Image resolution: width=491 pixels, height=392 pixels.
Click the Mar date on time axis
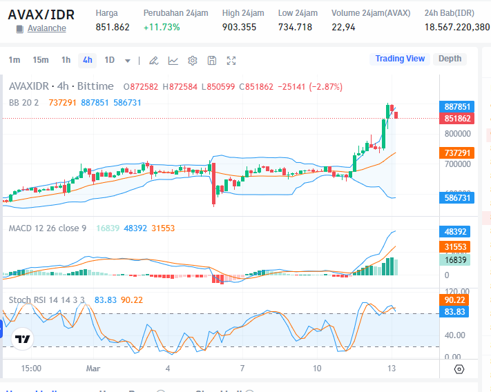point(93,369)
